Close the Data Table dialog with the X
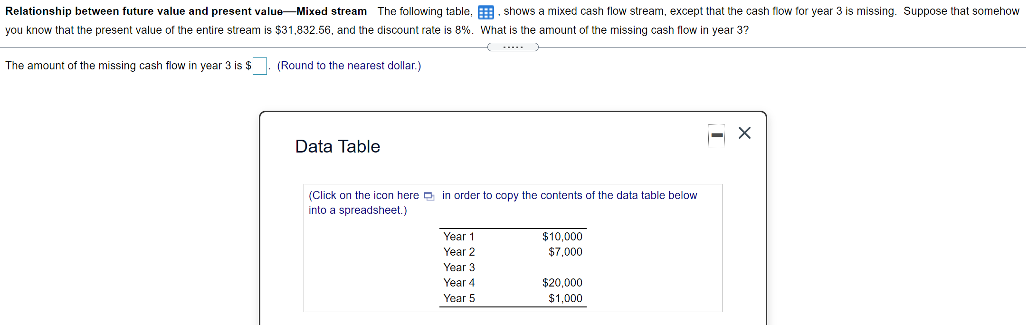Screen dimensions: 1028x325 coord(744,134)
